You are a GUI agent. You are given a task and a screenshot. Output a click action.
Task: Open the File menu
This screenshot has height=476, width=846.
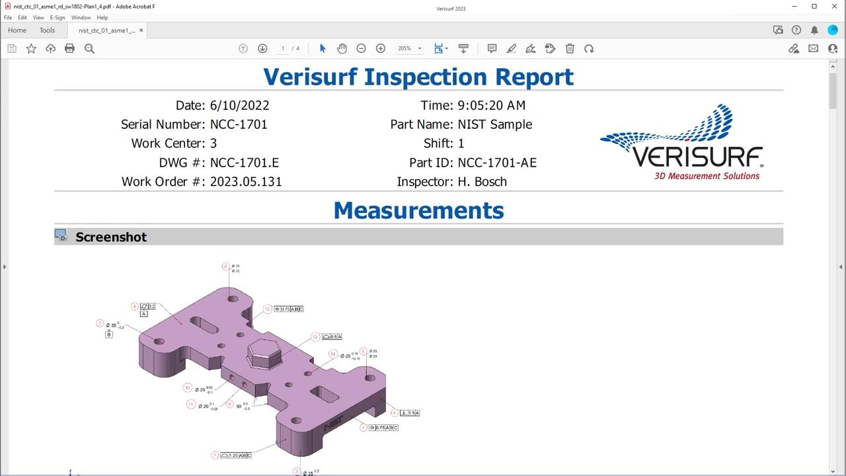tap(8, 18)
